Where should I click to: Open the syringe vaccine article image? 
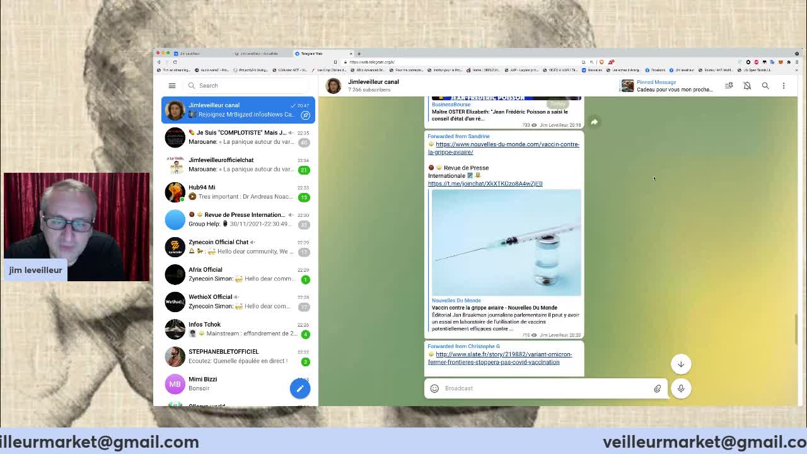(506, 242)
